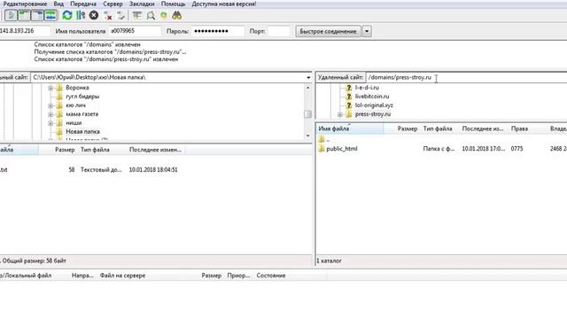This screenshot has height=319, width=567.
Task: Toggle the local directory tree display
Action: click(24, 15)
